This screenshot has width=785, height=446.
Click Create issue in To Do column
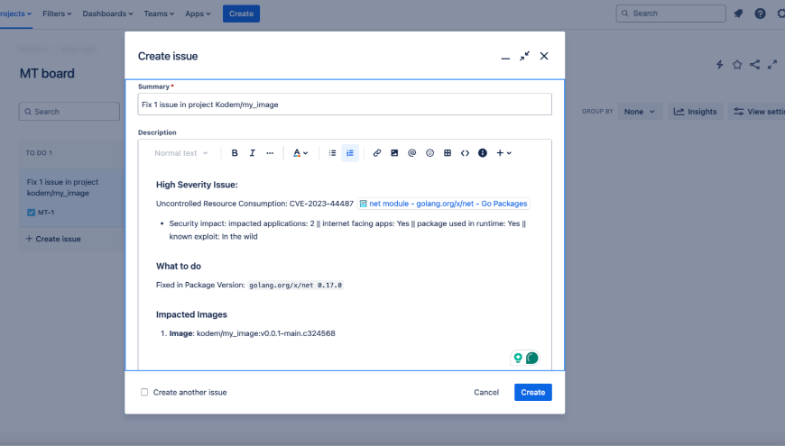[53, 239]
